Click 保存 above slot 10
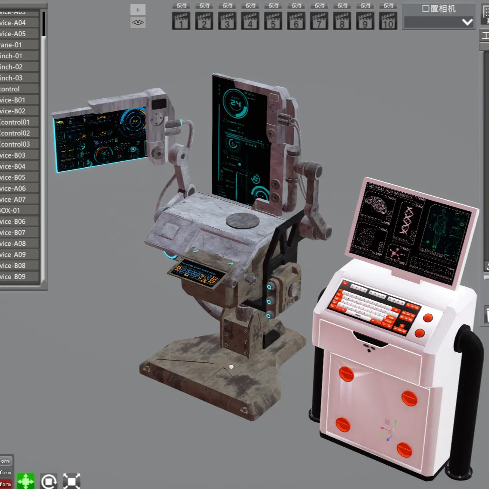Viewport: 489px width, 489px height. point(388,6)
